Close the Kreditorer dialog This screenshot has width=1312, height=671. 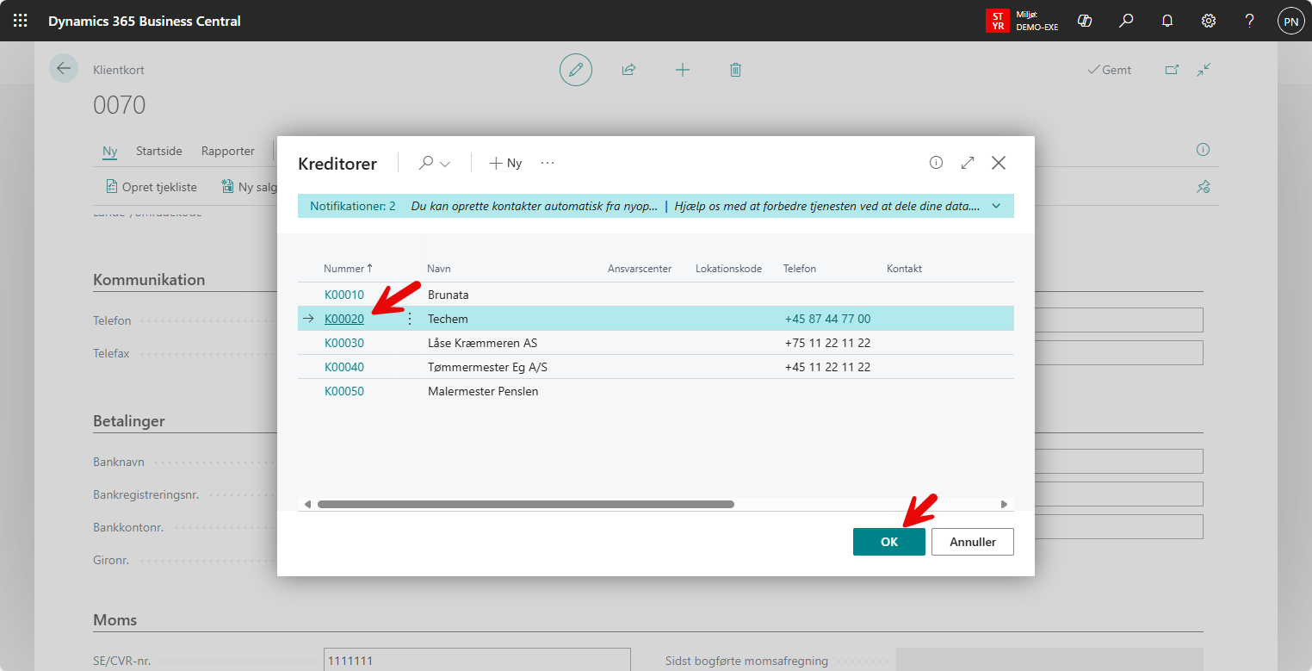(999, 163)
